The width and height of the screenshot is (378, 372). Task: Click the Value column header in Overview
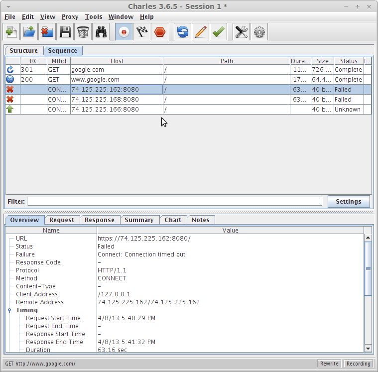point(230,231)
